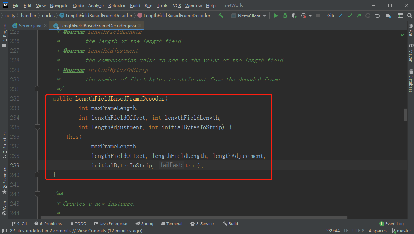Close the Server.java tab
The image size is (414, 234).
tap(45, 25)
